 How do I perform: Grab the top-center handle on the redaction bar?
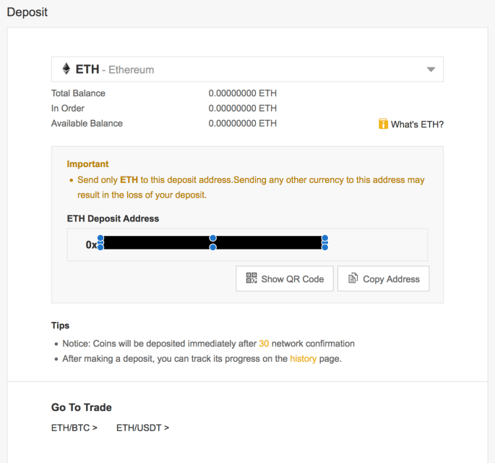tap(212, 238)
